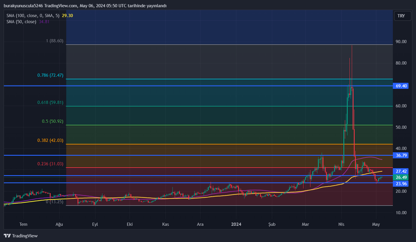Image resolution: width=416 pixels, height=242 pixels.
Task: Click the Fibonacci 0 (13.25) level label
Action: click(55, 202)
